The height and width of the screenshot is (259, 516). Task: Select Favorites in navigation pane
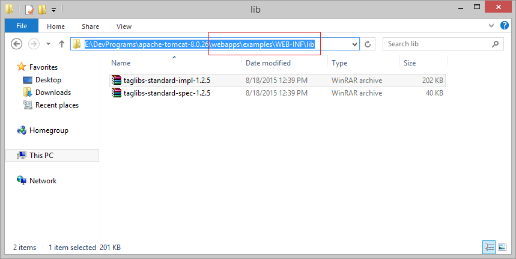43,67
